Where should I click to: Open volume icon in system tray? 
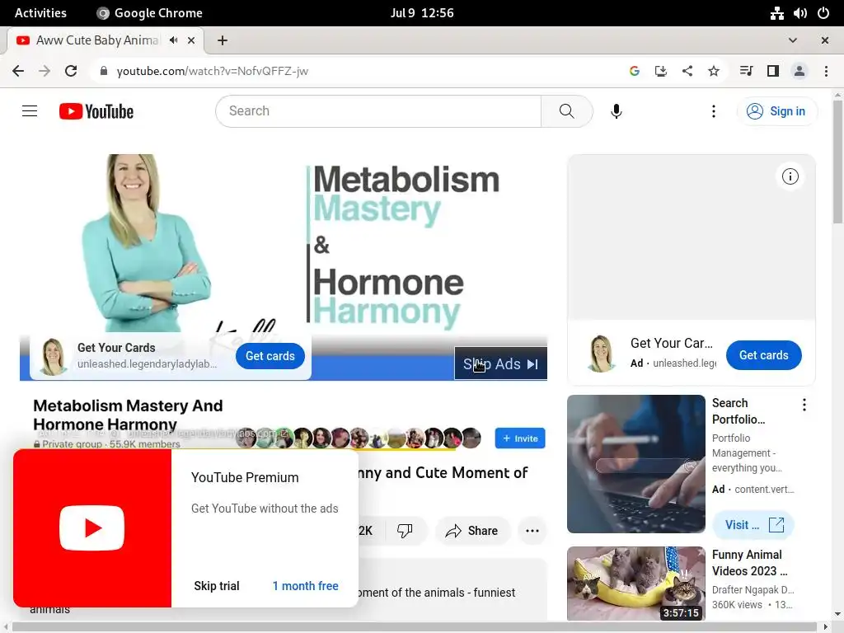coord(799,13)
